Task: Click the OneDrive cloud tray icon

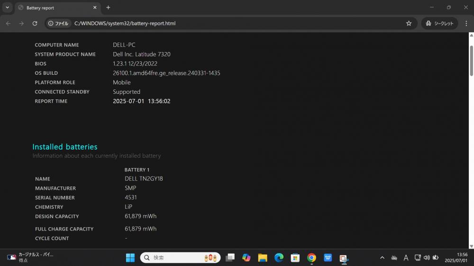Action: (x=394, y=257)
